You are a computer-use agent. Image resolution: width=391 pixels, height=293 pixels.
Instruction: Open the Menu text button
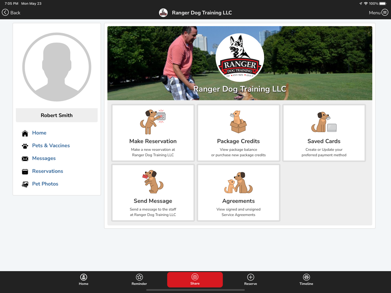pyautogui.click(x=375, y=13)
